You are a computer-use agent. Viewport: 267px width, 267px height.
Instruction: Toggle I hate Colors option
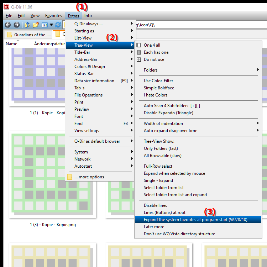tap(198, 95)
